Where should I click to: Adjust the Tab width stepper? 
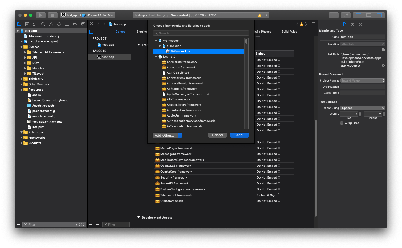coord(360,114)
